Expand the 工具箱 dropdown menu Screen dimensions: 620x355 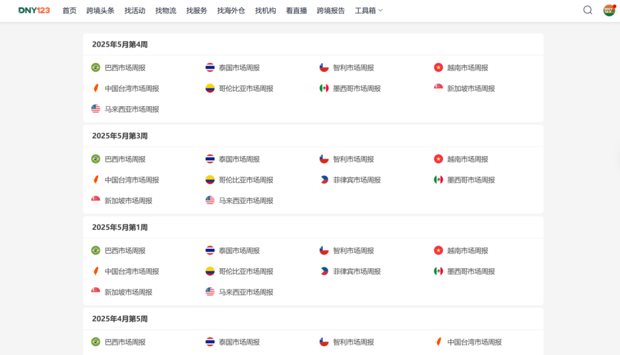[369, 10]
